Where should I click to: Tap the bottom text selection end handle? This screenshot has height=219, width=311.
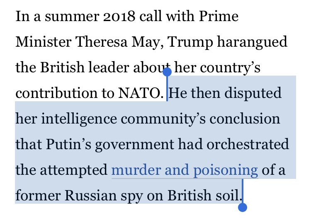[243, 207]
